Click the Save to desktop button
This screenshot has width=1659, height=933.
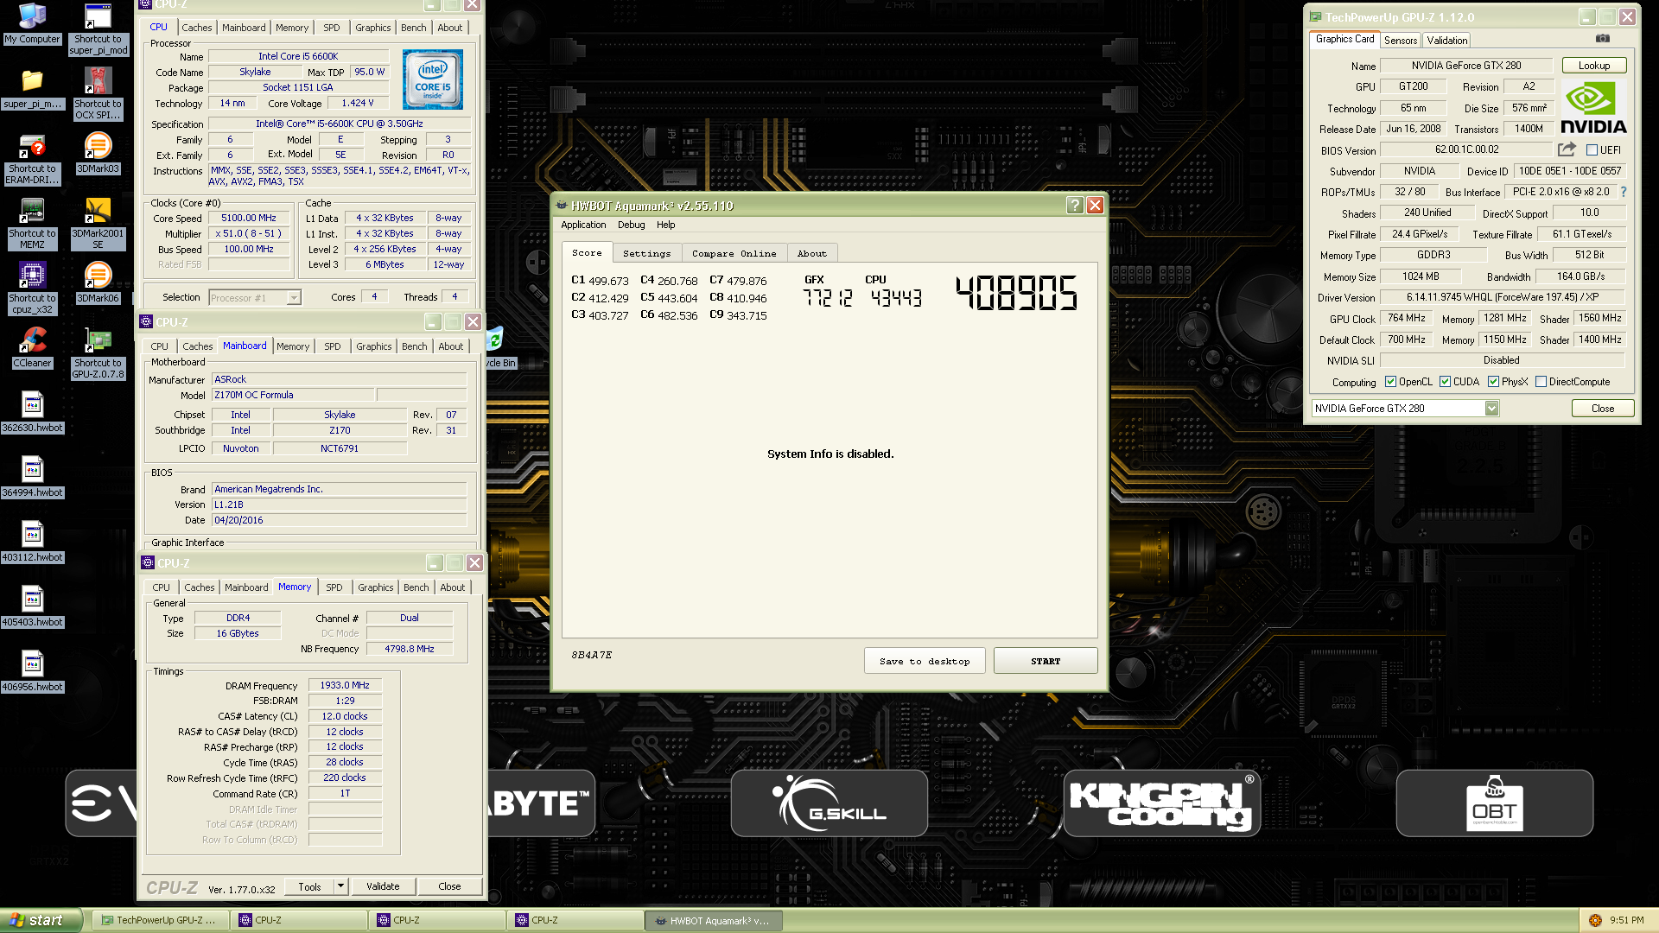click(x=925, y=661)
